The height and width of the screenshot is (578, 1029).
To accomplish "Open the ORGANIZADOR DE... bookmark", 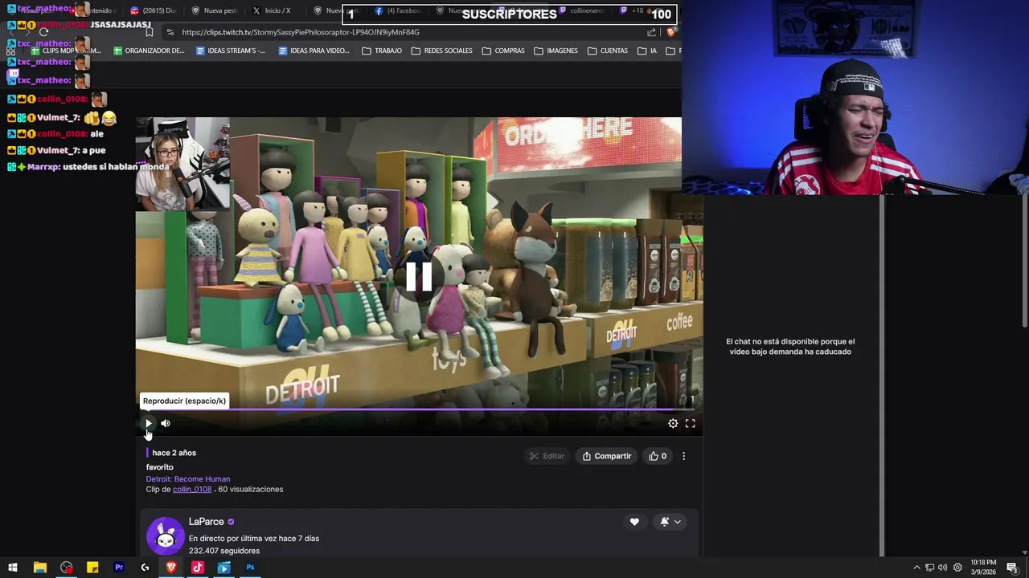I will [x=149, y=51].
